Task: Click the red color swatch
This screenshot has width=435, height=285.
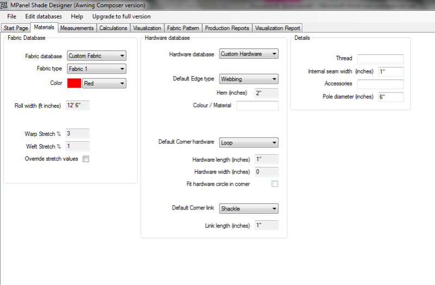Action: point(74,83)
